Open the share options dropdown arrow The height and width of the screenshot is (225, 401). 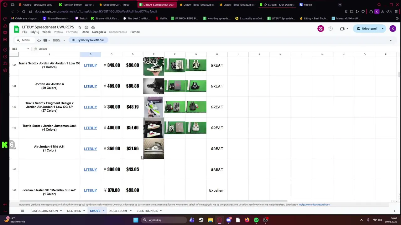click(x=383, y=29)
